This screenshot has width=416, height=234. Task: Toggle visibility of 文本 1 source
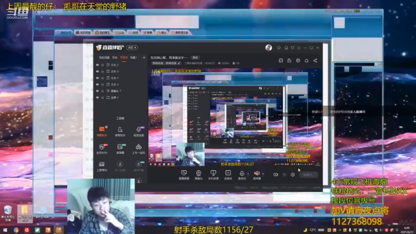(x=97, y=78)
